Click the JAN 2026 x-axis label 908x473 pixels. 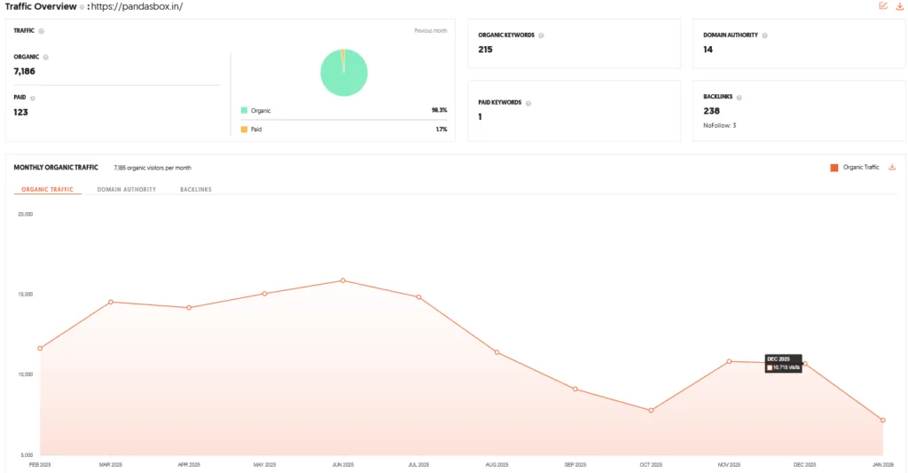click(883, 465)
